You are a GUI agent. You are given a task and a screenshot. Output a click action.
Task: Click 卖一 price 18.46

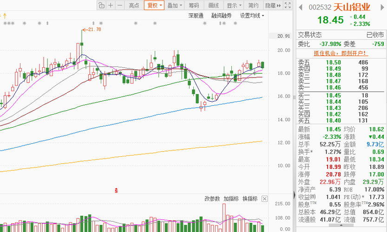point(333,88)
